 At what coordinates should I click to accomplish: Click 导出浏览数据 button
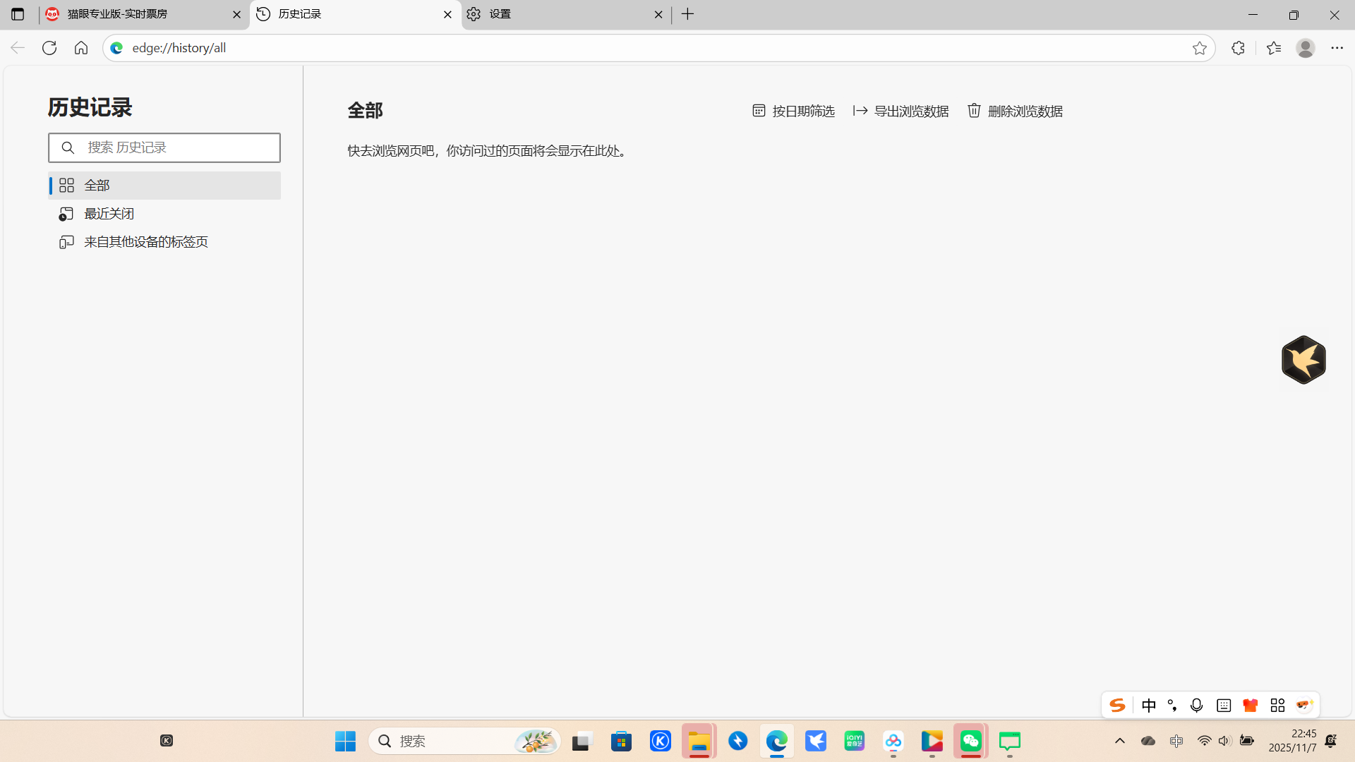point(901,111)
